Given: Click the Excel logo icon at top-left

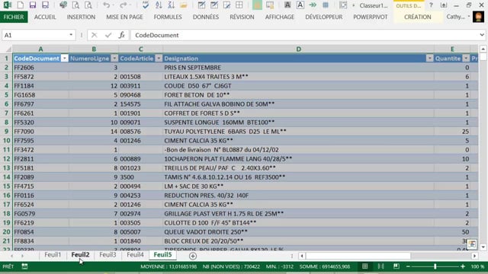Looking at the screenshot, I should [7, 5].
